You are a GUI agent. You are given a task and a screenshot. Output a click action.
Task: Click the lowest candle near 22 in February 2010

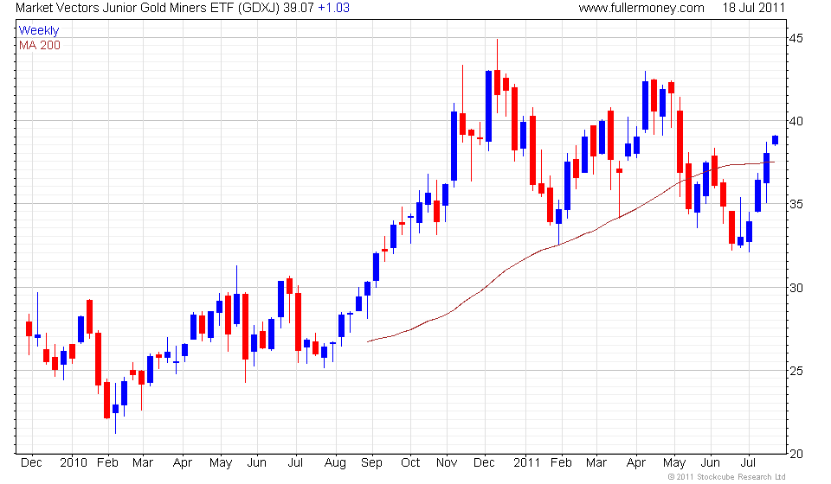coord(115,408)
